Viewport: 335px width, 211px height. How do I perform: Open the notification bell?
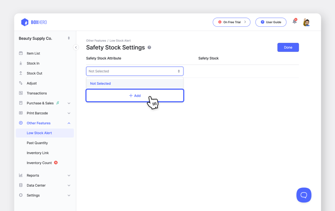[x=294, y=21]
